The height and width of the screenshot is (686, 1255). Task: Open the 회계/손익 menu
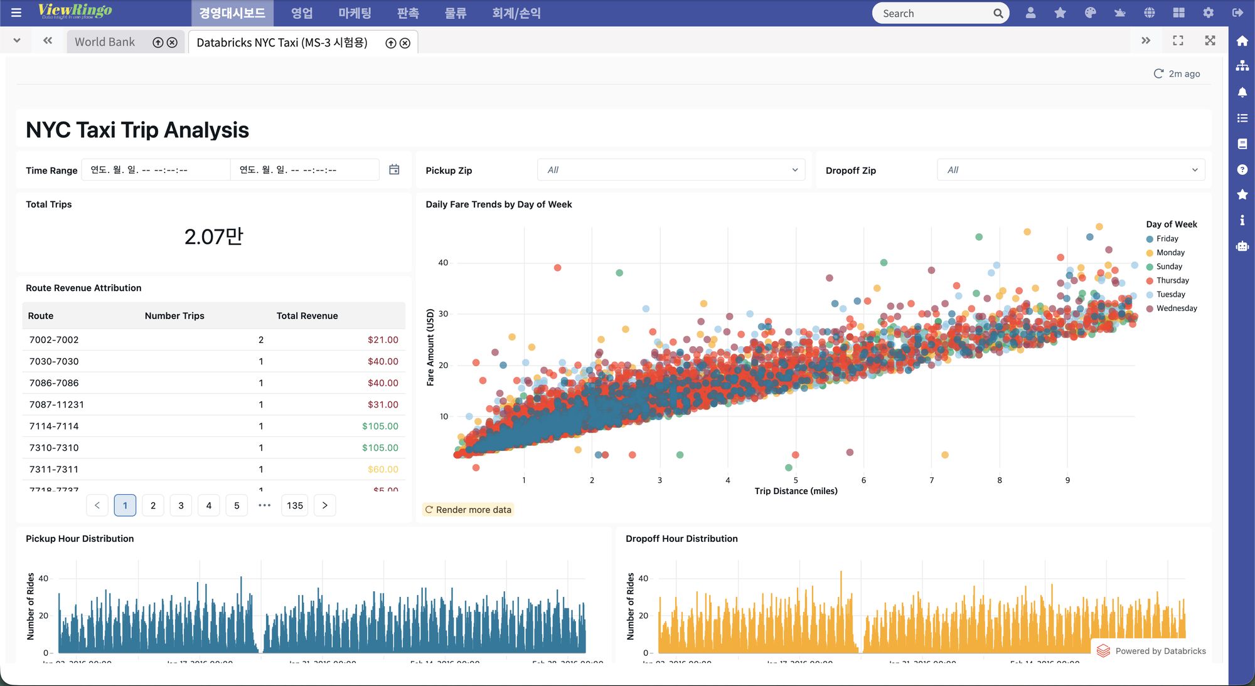pos(516,13)
